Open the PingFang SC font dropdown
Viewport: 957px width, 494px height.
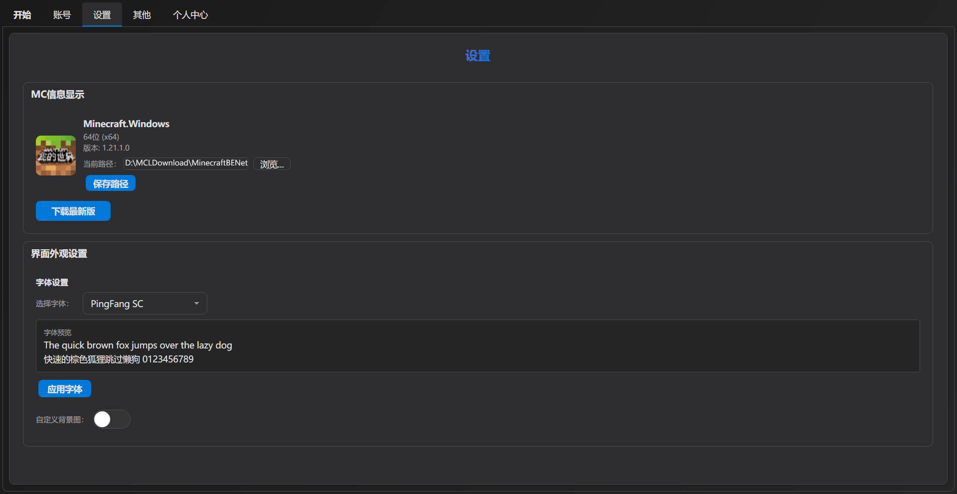click(145, 304)
